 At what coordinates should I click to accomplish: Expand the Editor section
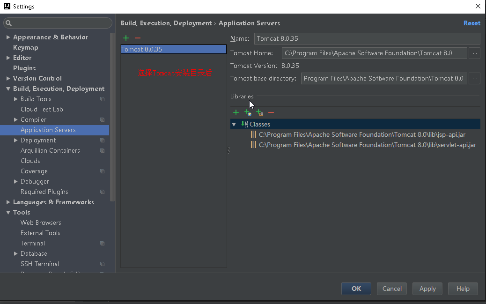pos(8,58)
